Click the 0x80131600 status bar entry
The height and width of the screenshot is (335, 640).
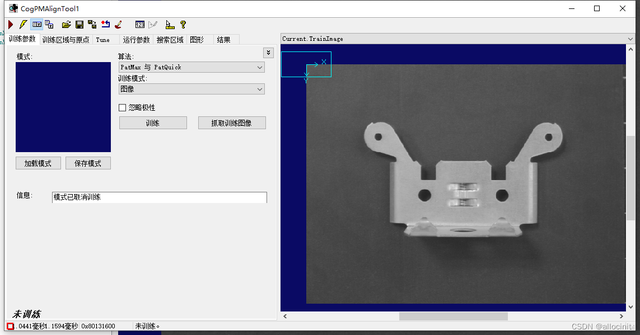coord(98,326)
